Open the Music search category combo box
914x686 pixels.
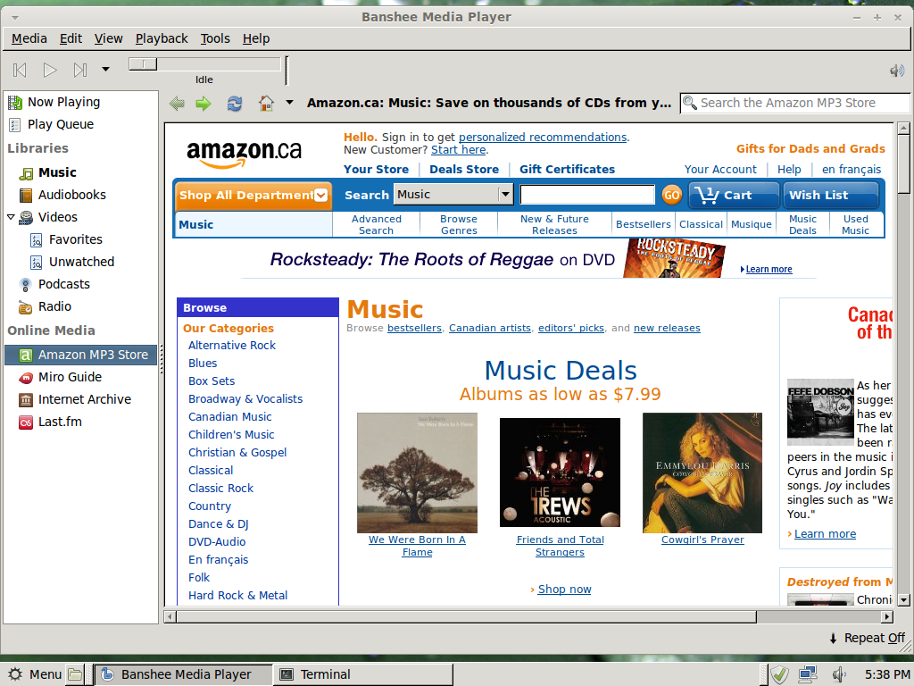tap(453, 194)
